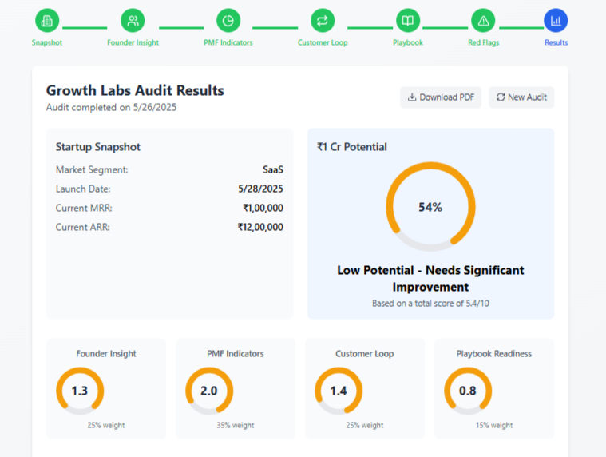Click the Results bar chart icon
Viewport: 606px width, 457px height.
tap(556, 21)
